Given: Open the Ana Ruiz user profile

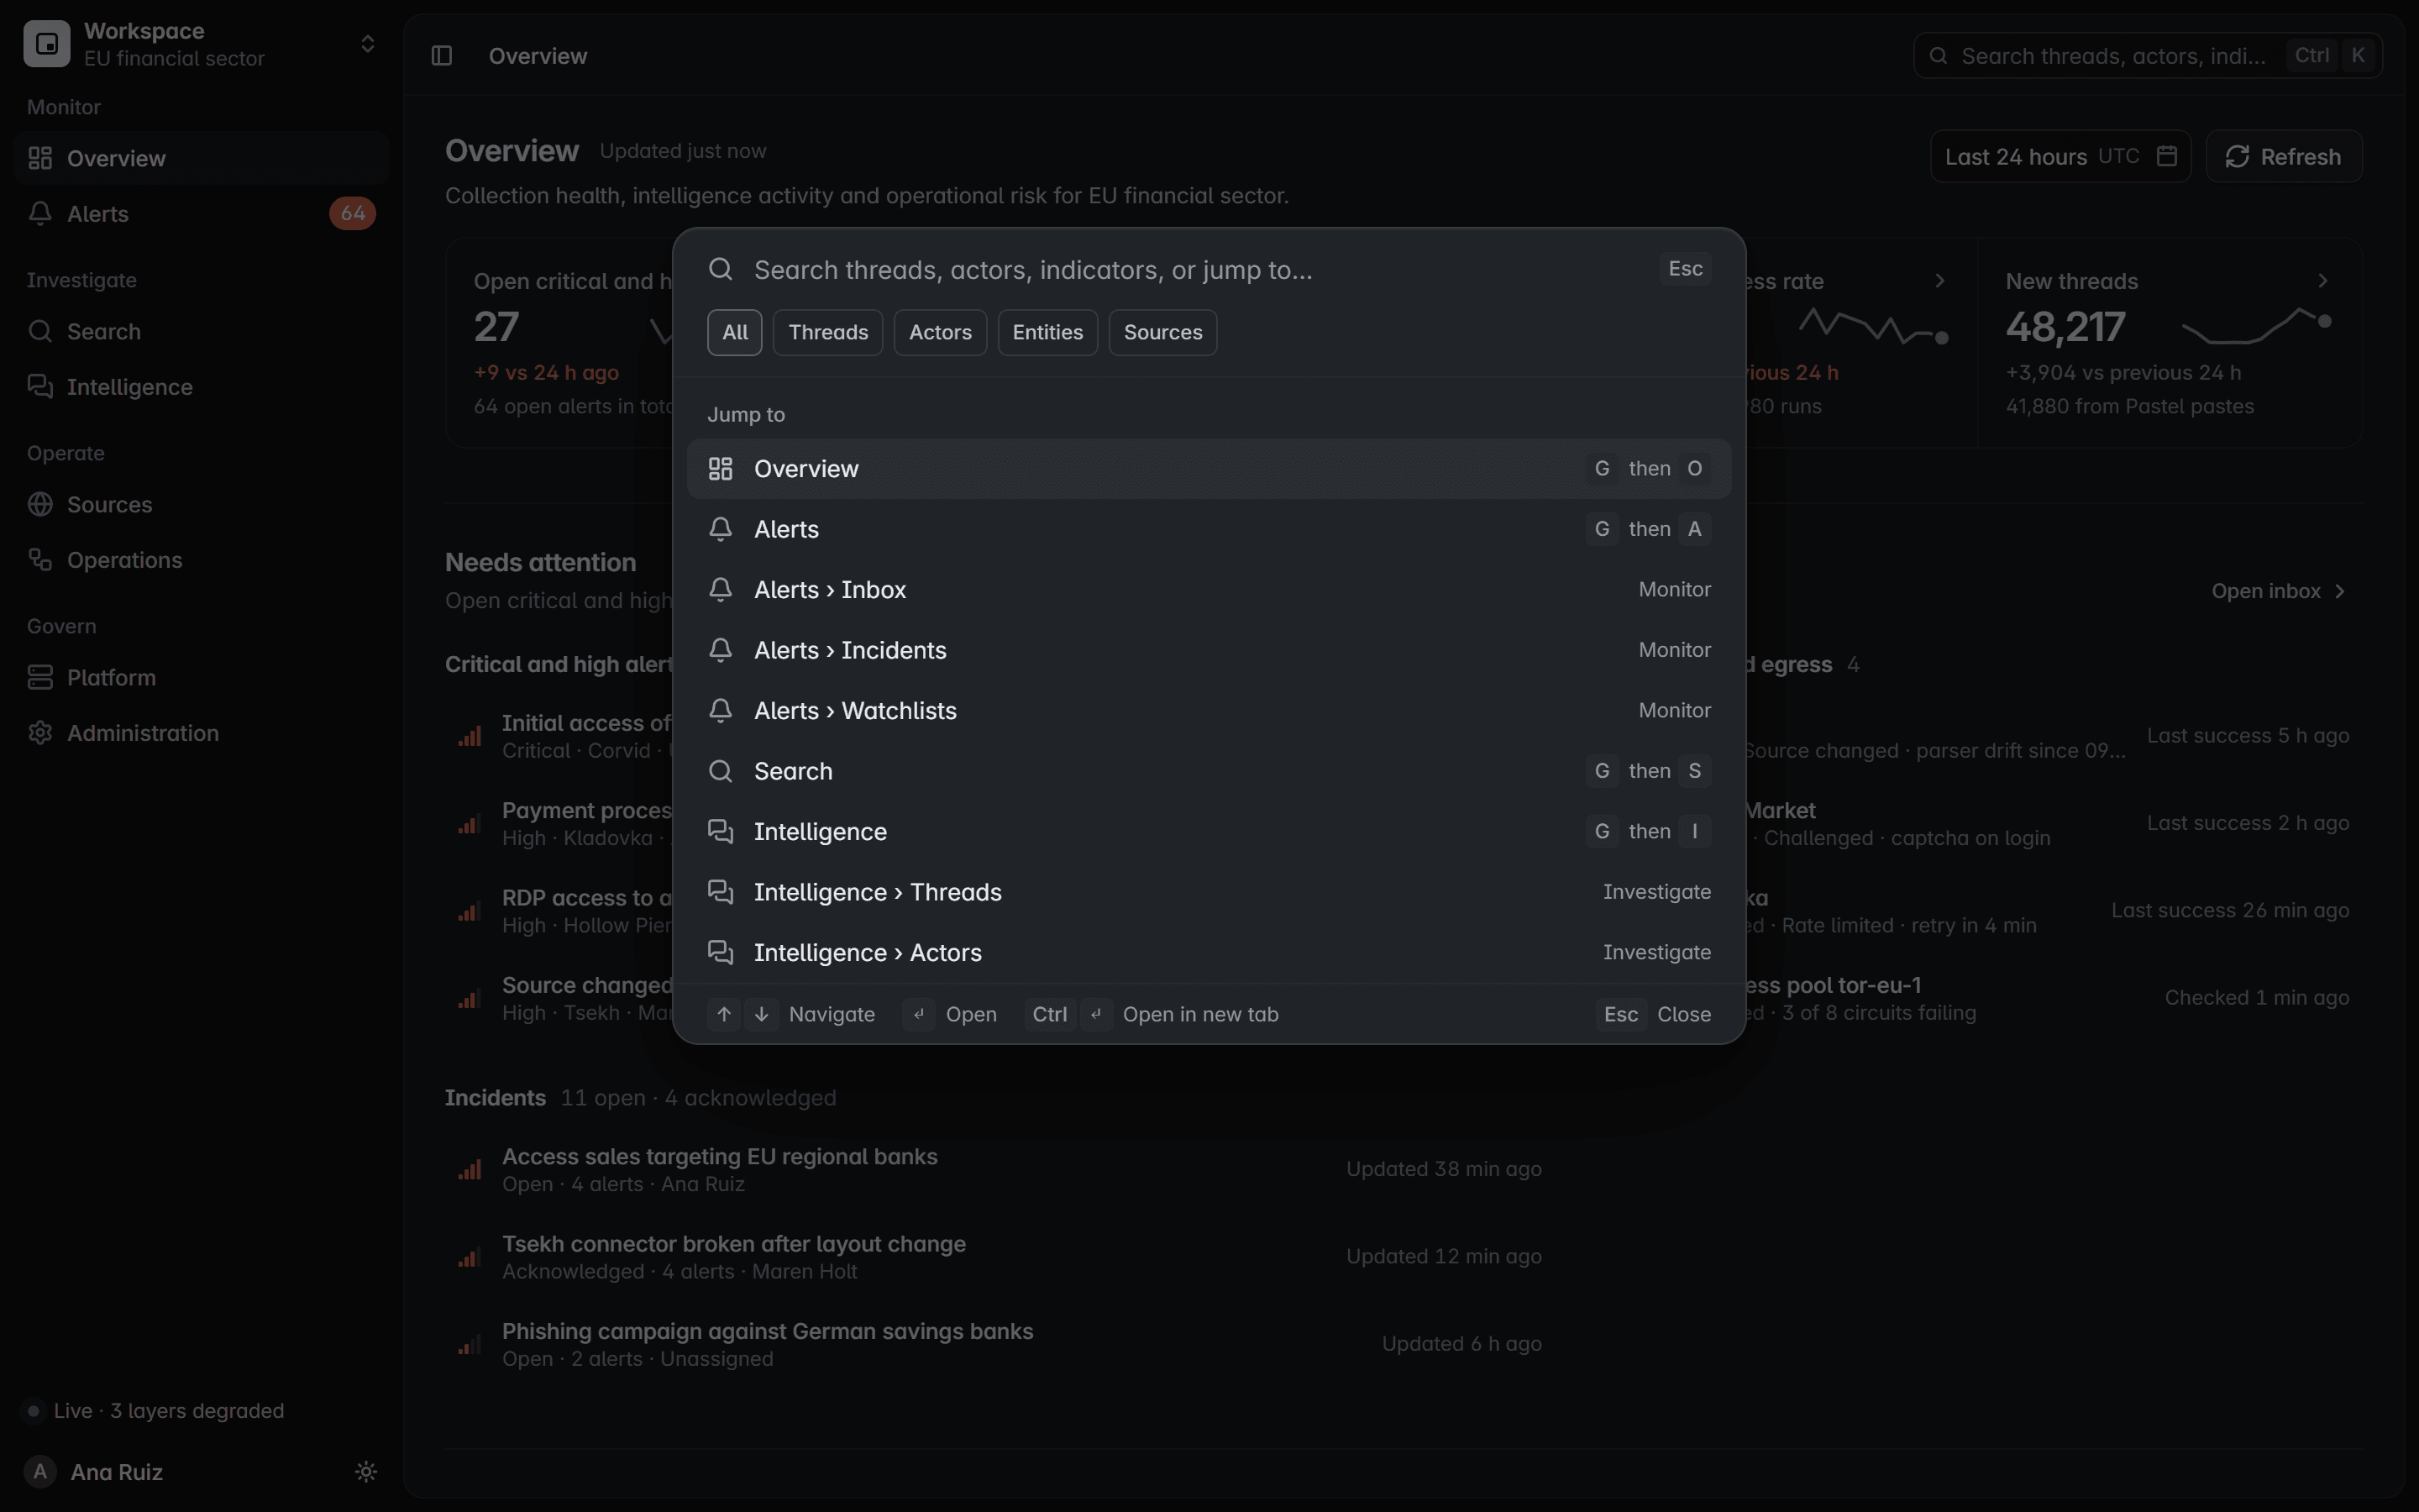Looking at the screenshot, I should click(95, 1471).
